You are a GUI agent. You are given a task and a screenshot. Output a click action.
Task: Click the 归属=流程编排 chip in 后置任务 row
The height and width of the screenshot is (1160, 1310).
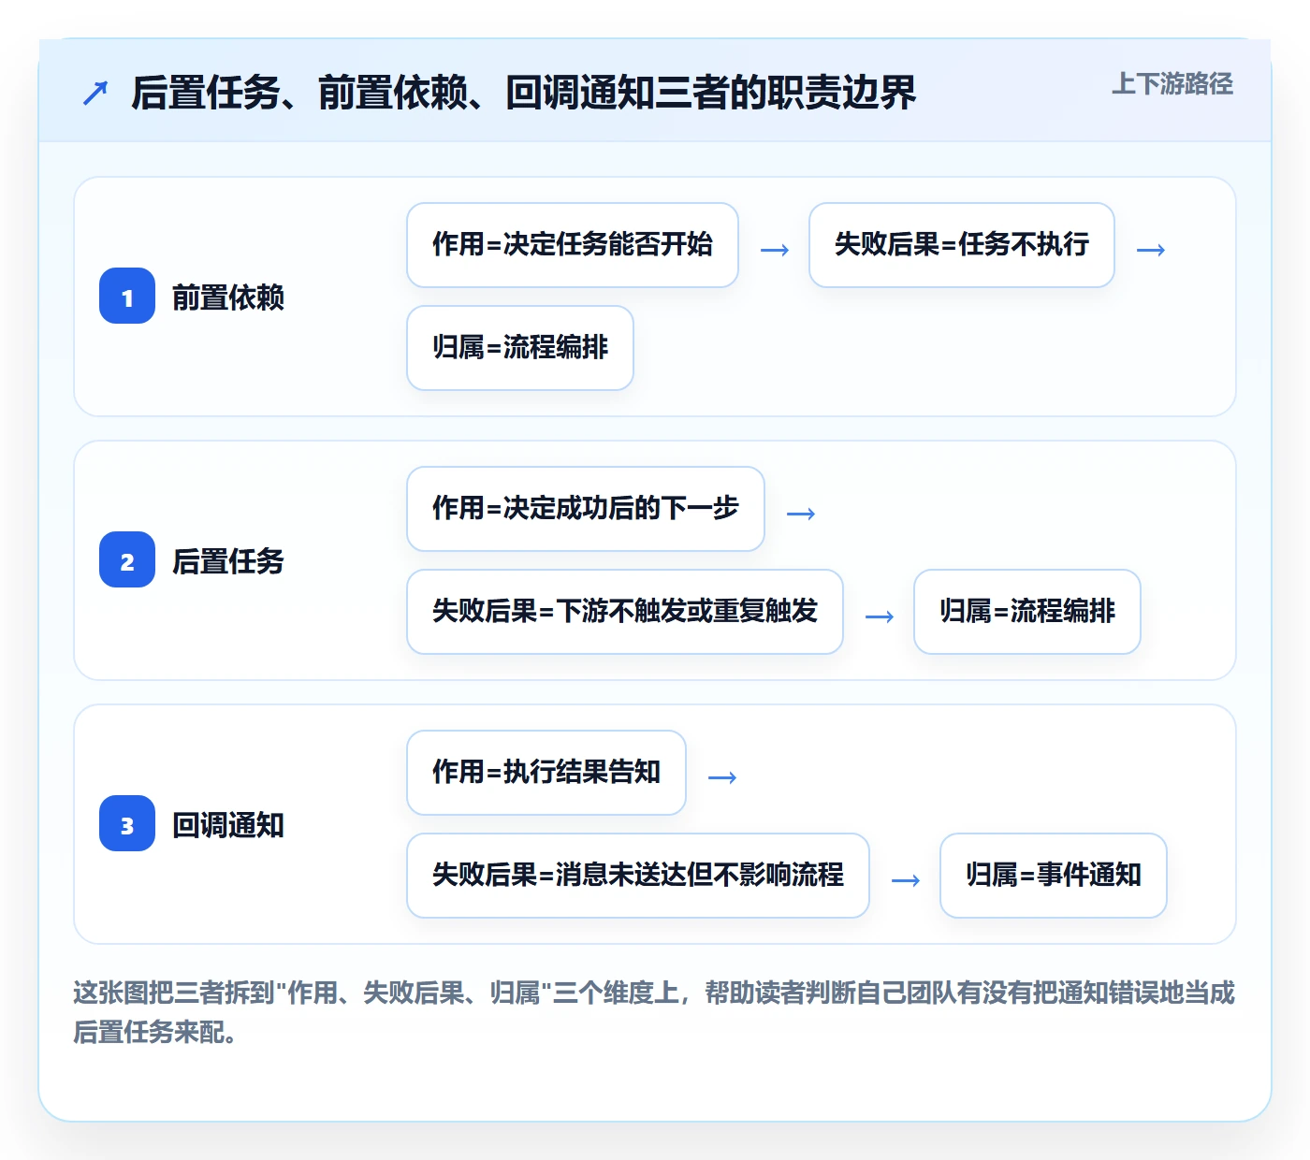pos(1027,612)
